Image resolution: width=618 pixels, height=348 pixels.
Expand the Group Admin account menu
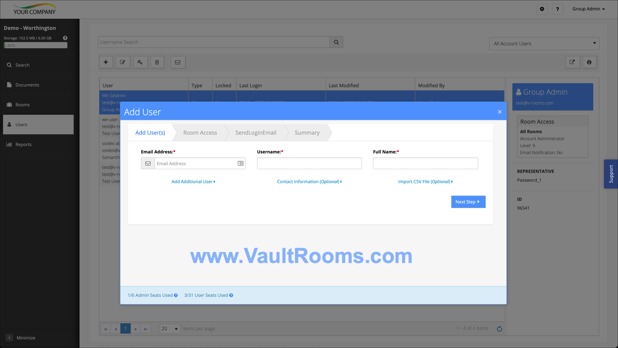point(588,9)
